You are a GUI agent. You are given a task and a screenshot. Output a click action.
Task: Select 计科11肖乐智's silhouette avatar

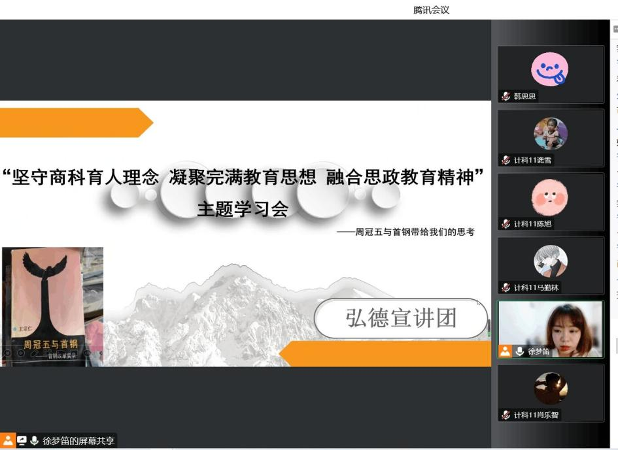550,389
